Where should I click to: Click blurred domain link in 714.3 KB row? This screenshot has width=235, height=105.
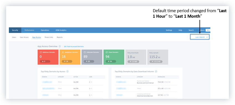121,82
